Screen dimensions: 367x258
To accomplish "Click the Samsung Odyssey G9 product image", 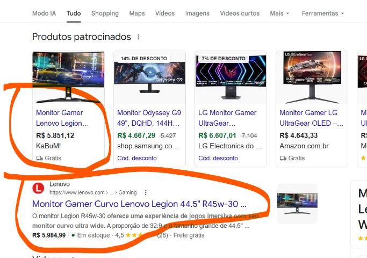I will point(149,77).
